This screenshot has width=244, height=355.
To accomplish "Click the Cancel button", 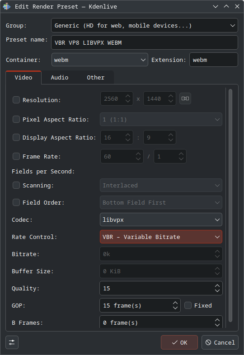I will coord(220,342).
